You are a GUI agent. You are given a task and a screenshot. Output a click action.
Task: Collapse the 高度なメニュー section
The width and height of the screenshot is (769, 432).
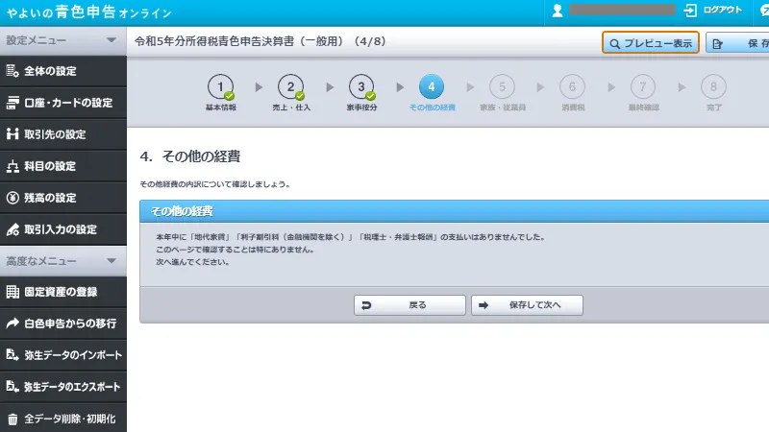pyautogui.click(x=63, y=261)
